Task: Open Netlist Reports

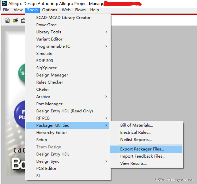Action: click(x=146, y=139)
